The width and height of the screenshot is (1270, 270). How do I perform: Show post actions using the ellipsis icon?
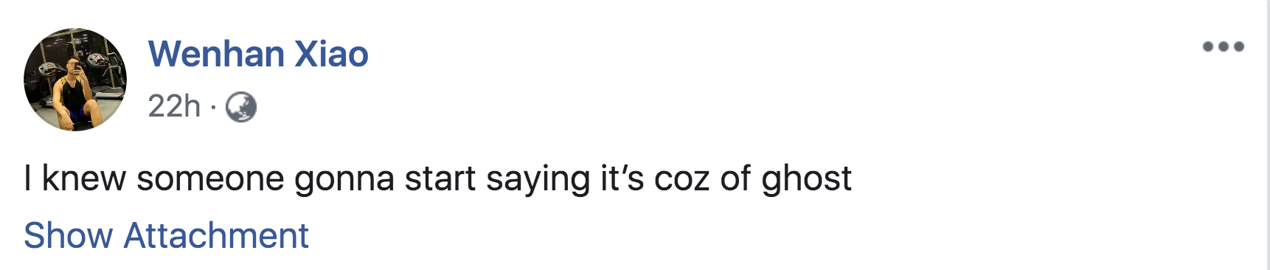coord(1223,46)
